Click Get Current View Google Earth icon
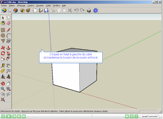Viewport: 163px width, 119px height. pos(4,10)
